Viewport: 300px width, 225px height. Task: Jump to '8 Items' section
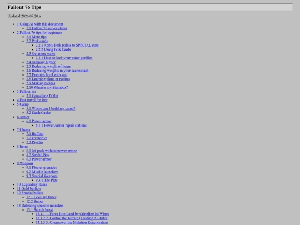(22, 146)
